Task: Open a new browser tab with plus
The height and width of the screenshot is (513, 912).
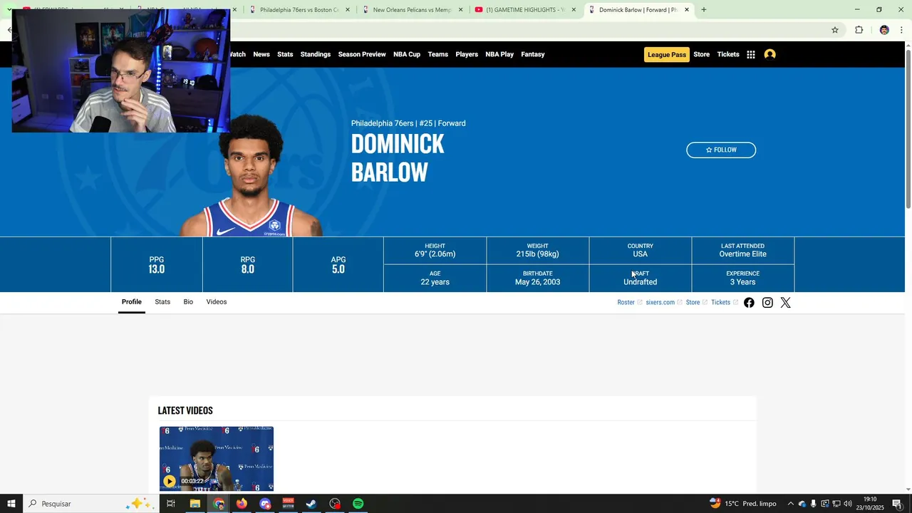Action: (x=703, y=10)
